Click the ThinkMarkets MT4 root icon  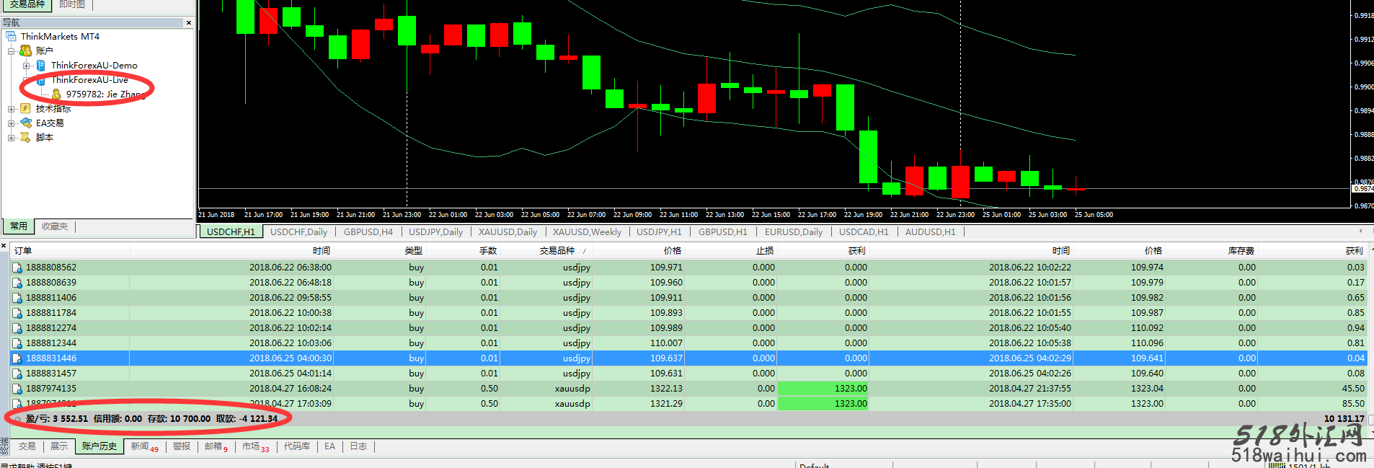point(11,37)
